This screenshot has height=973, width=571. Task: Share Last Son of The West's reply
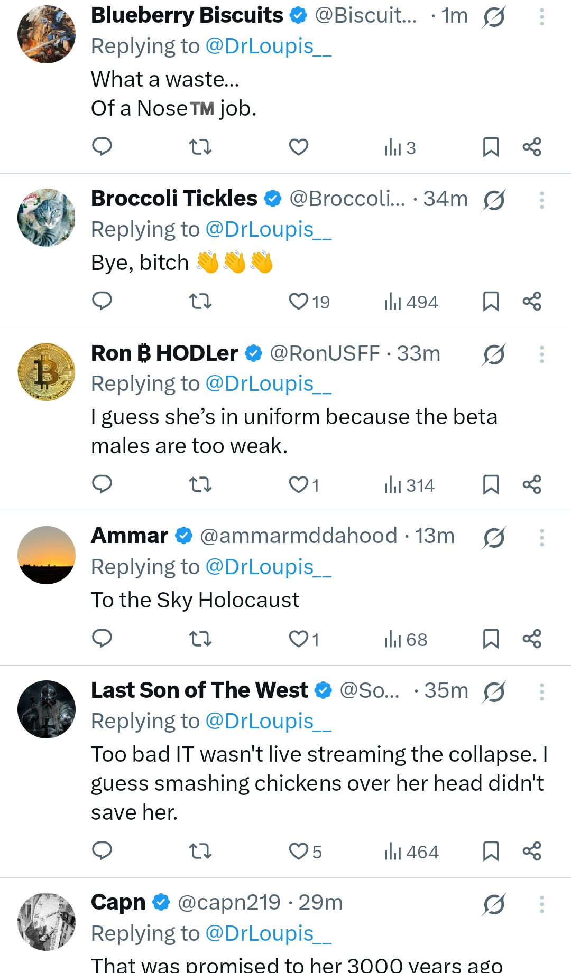pyautogui.click(x=532, y=851)
